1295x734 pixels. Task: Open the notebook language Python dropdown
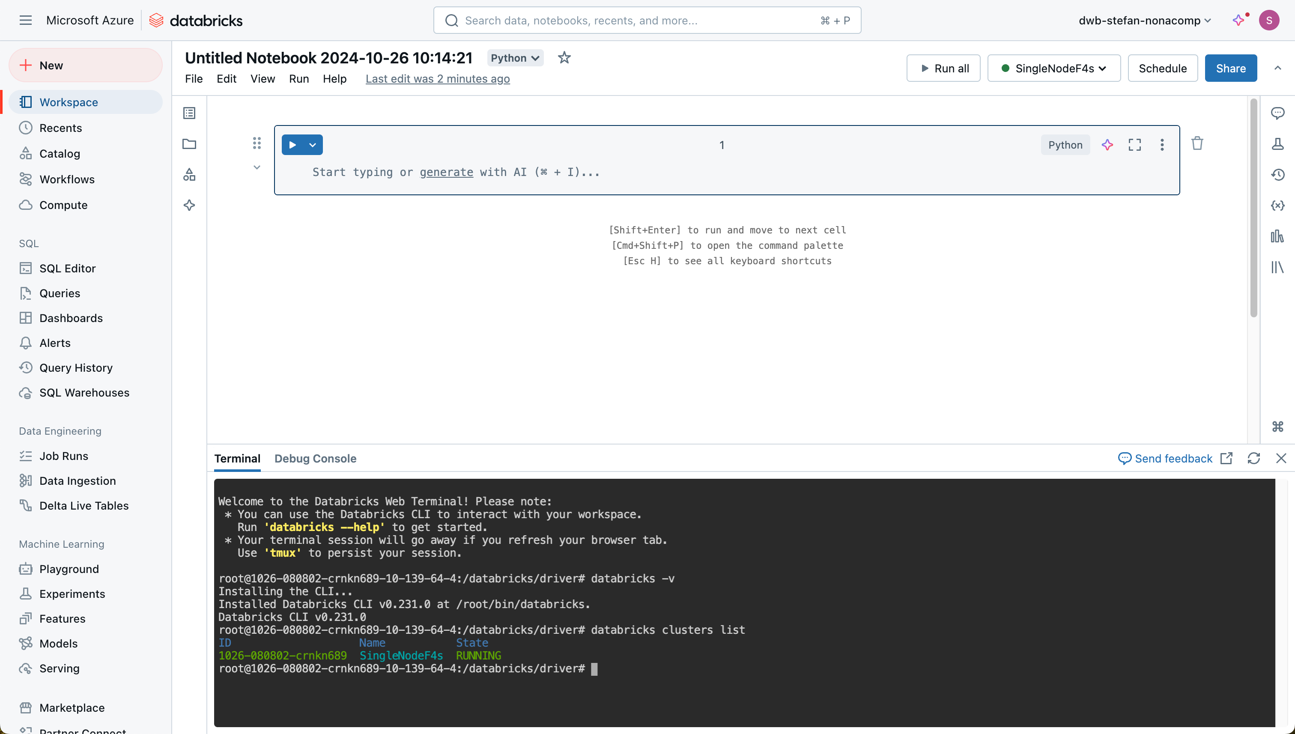(x=514, y=57)
